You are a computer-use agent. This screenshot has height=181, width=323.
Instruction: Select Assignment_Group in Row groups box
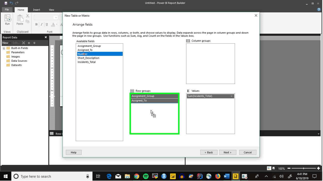[x=154, y=96]
